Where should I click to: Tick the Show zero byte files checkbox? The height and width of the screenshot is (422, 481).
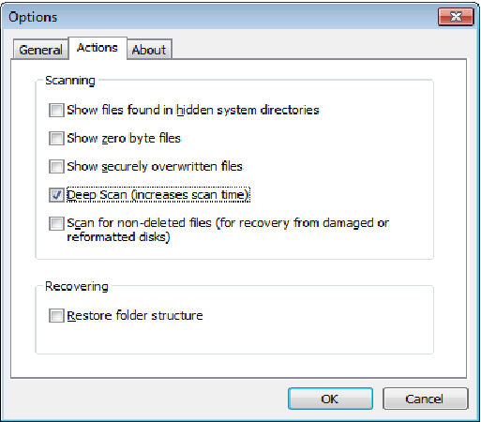(x=56, y=138)
